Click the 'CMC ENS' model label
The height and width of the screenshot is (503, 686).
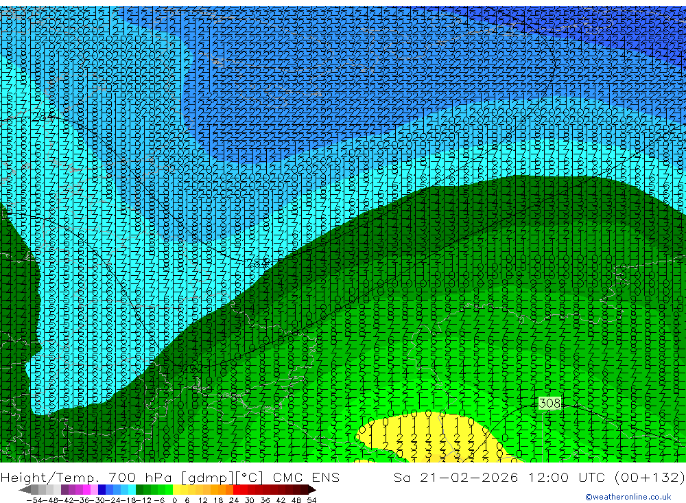point(306,477)
